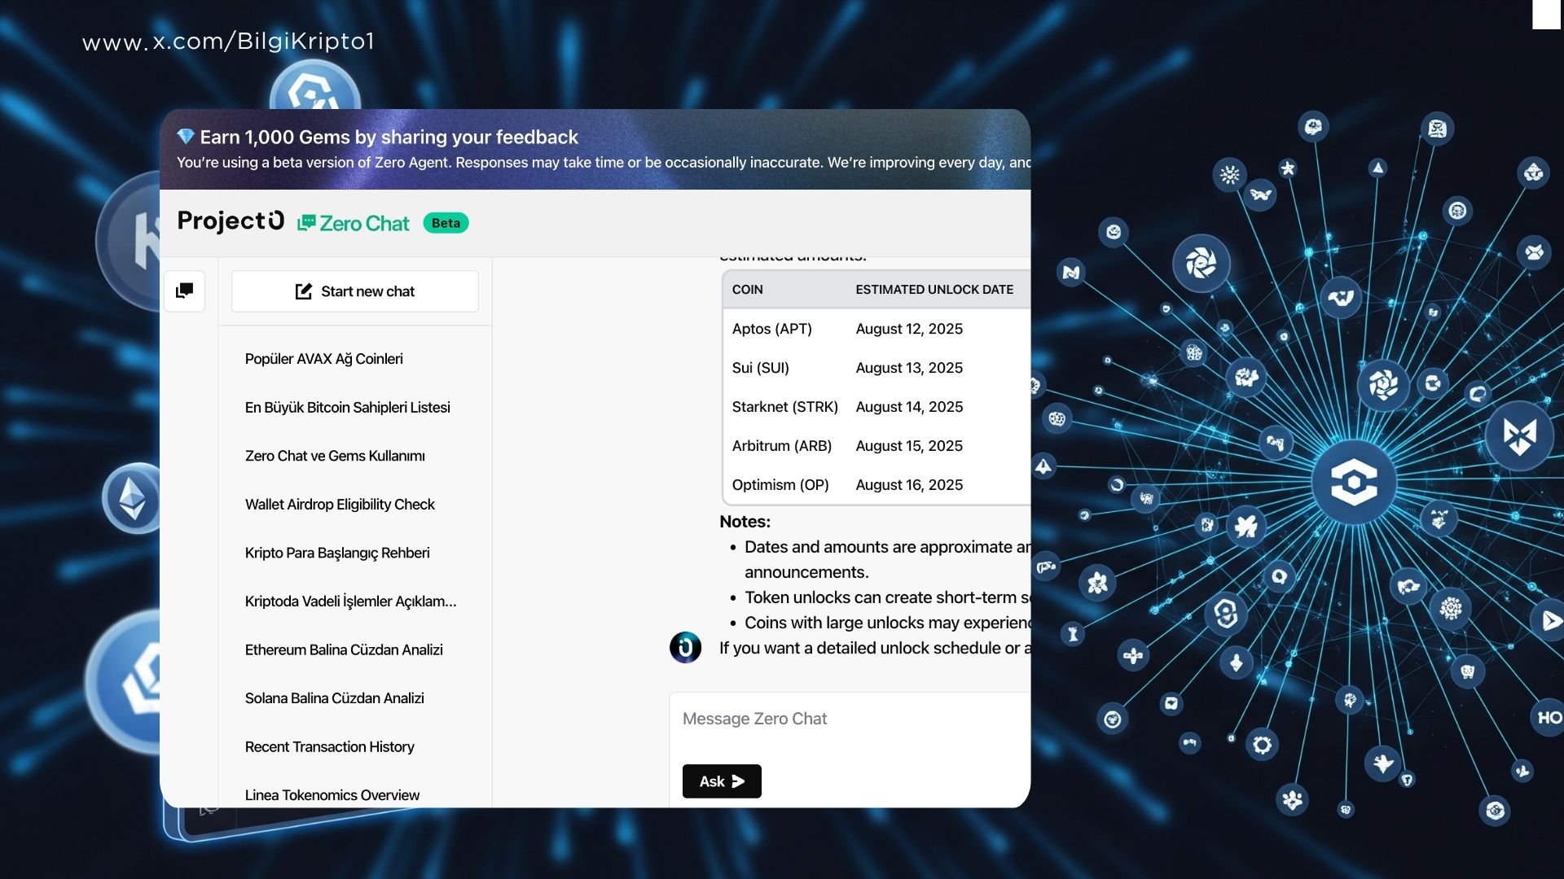Viewport: 1564px width, 879px height.
Task: Open Ethereum Balina Cüzdan Analizi chat
Action: click(344, 649)
